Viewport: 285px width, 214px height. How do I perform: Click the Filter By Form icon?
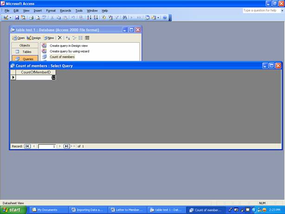tap(110, 18)
